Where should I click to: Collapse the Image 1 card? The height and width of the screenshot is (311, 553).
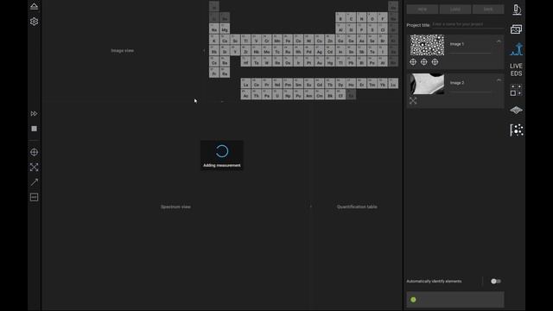pos(499,41)
